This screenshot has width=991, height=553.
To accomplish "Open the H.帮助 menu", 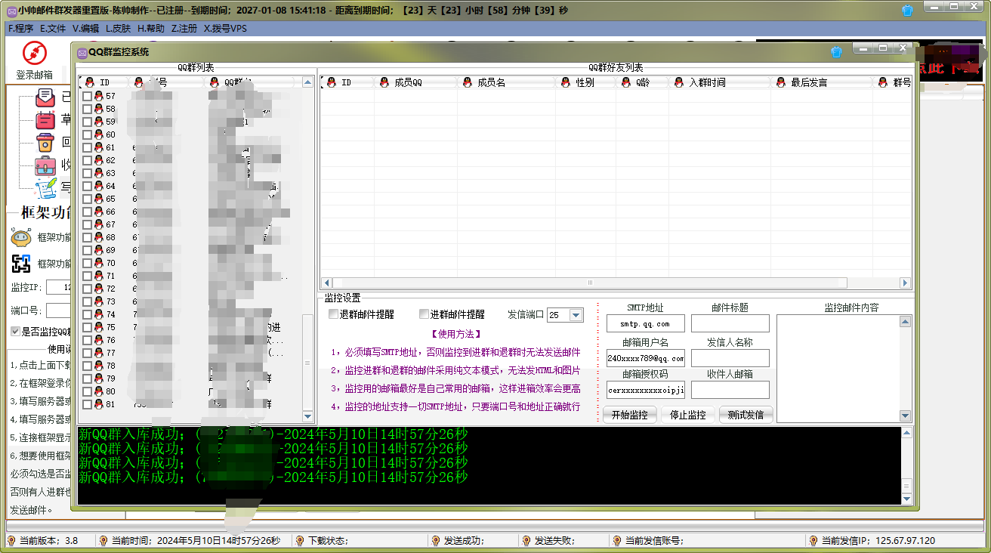I will point(151,29).
